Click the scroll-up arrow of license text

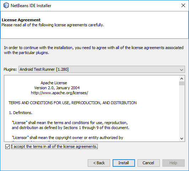pos(182,79)
